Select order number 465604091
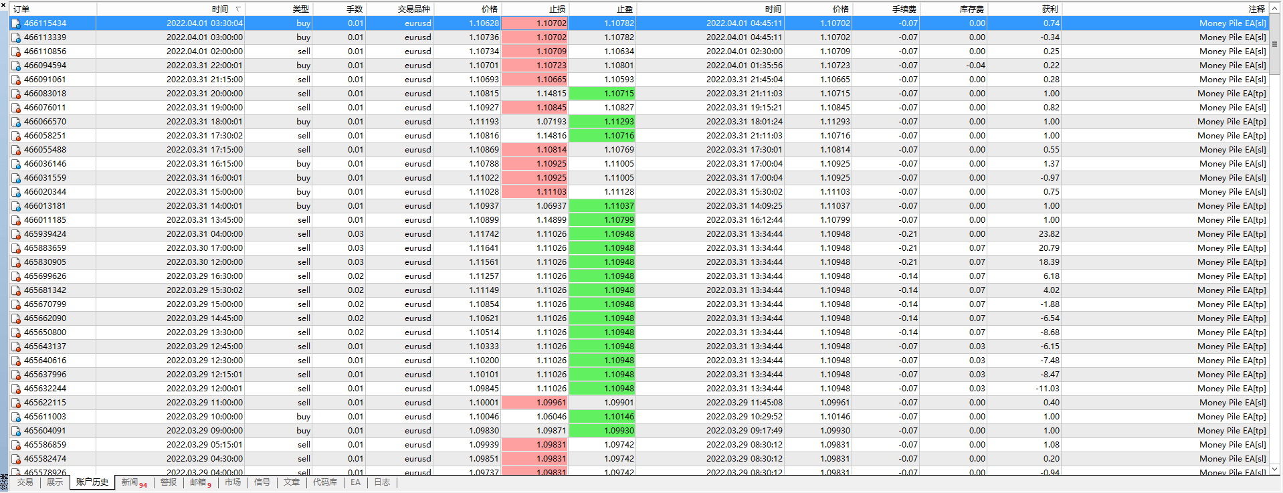This screenshot has width=1283, height=493. coord(45,431)
